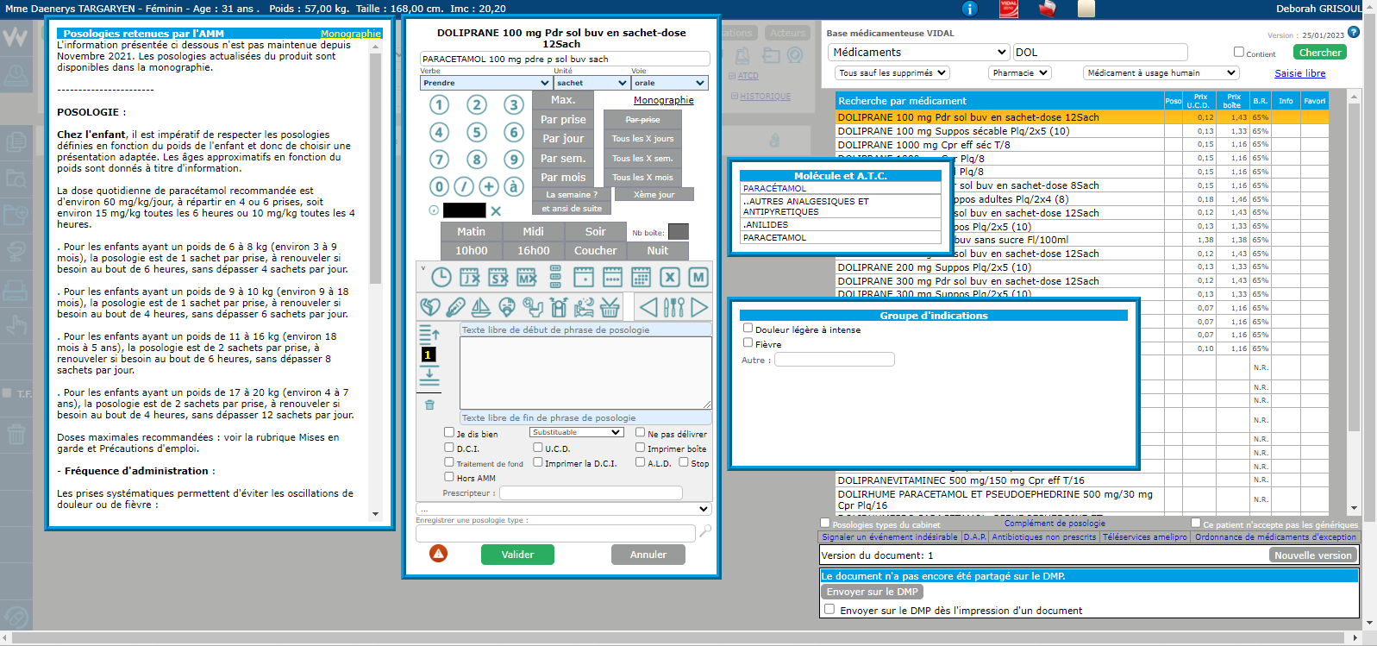
Task: Click the blue information icon in header
Action: point(970,9)
